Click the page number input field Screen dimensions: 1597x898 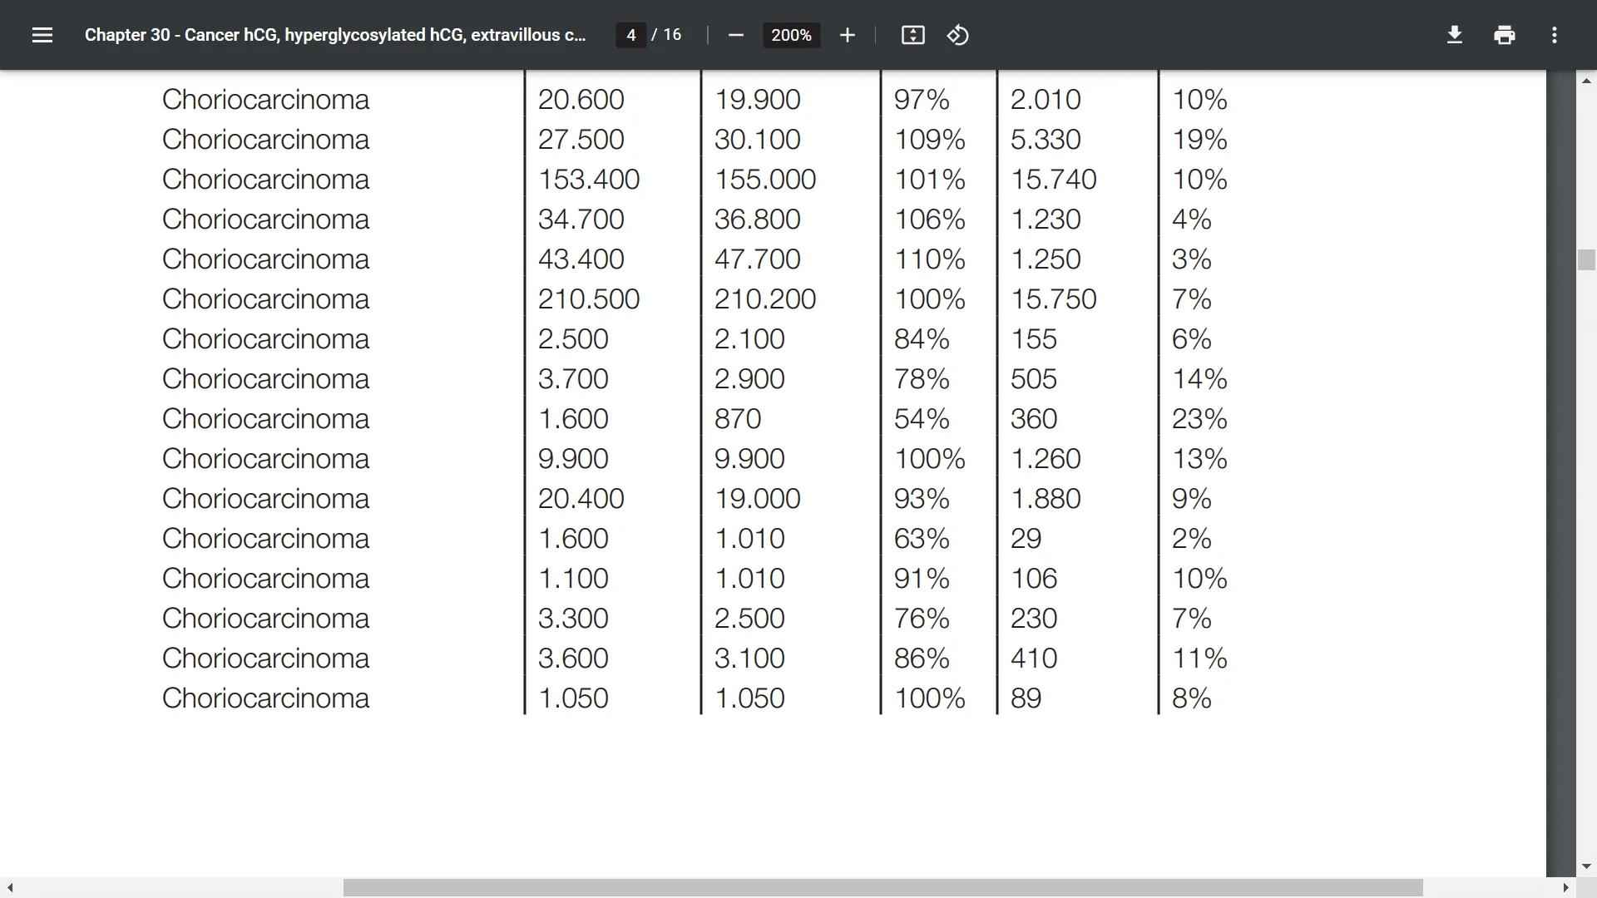coord(631,35)
